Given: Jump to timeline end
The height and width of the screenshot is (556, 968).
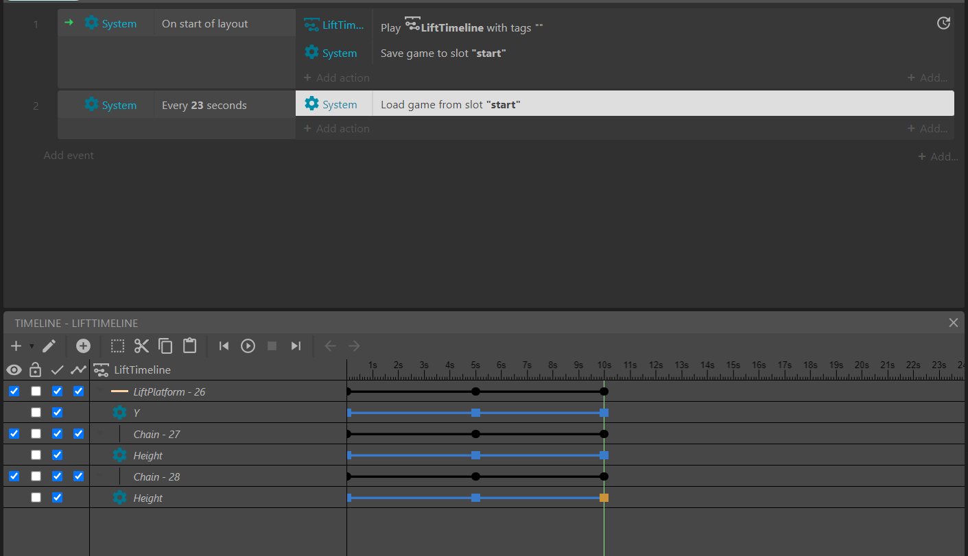Looking at the screenshot, I should tap(296, 346).
